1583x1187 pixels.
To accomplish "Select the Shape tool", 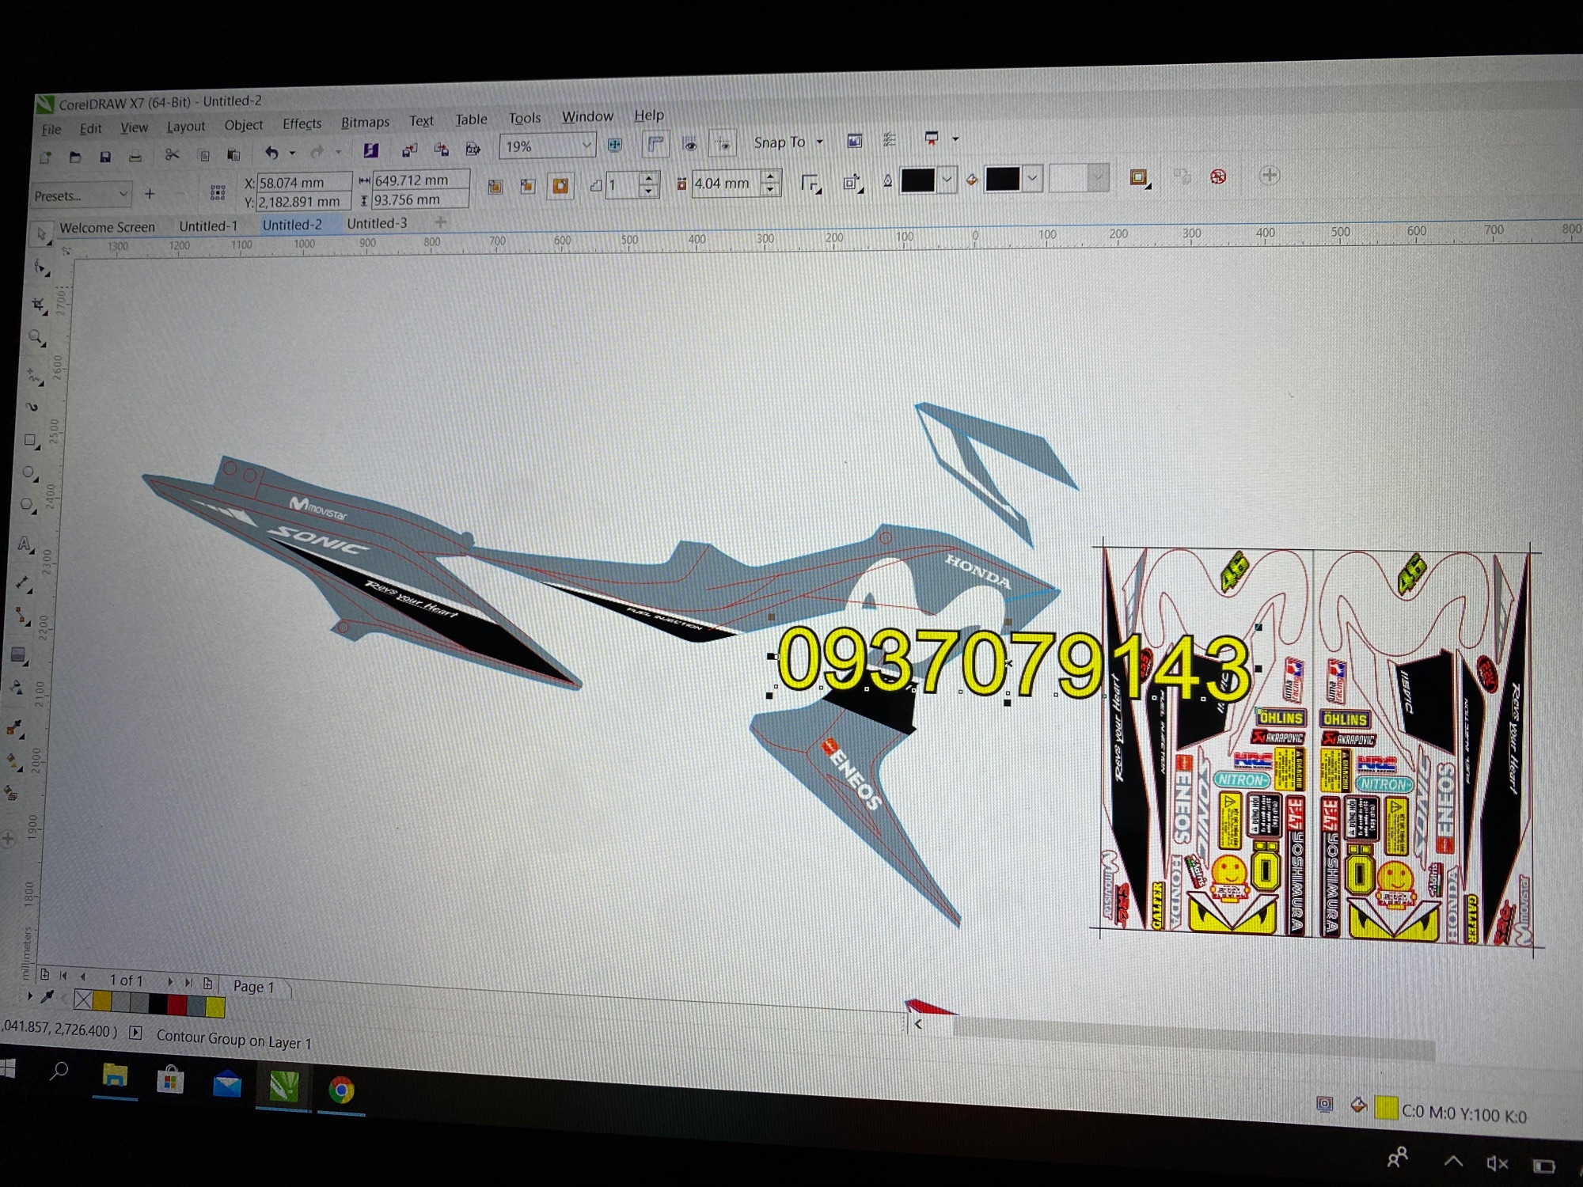I will click(40, 268).
